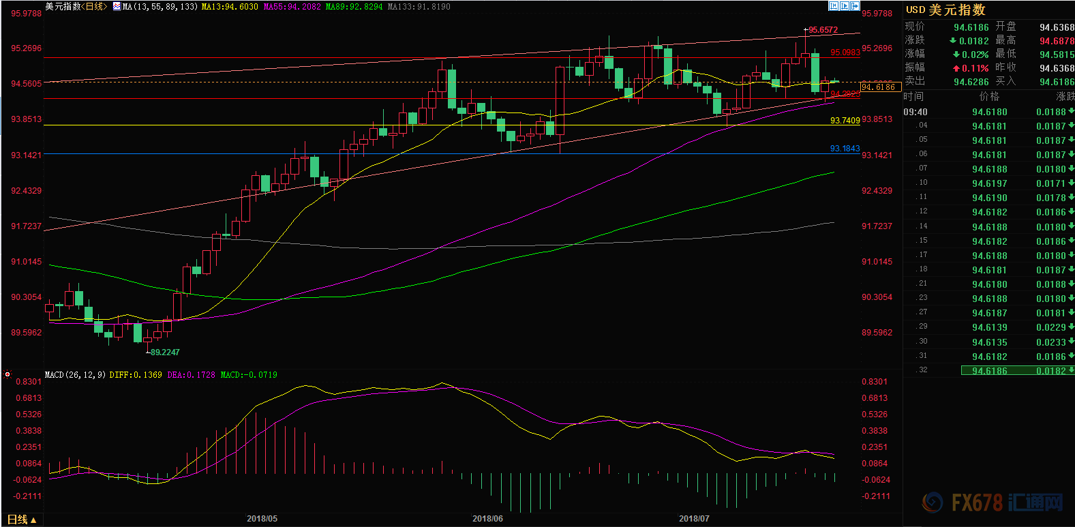Click the 时间 column header in tick list
The image size is (1075, 527).
point(914,96)
